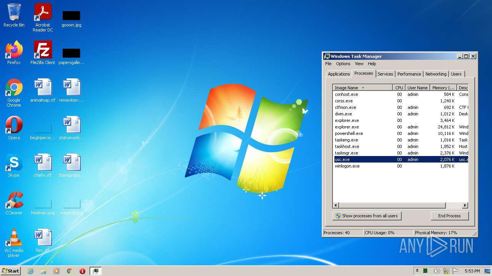Switch to the Networking tab
Image resolution: width=492 pixels, height=276 pixels.
(x=436, y=74)
